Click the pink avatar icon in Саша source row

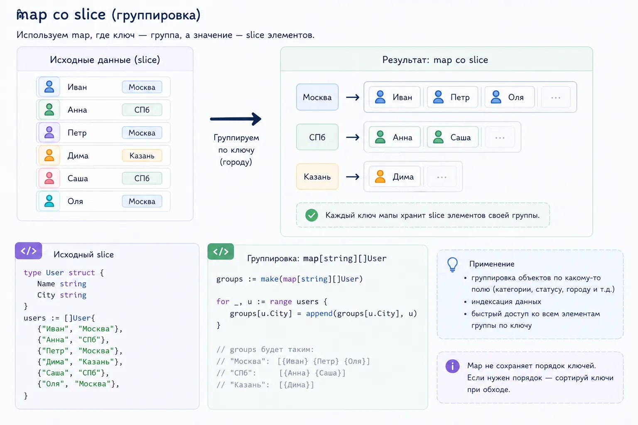coord(49,178)
